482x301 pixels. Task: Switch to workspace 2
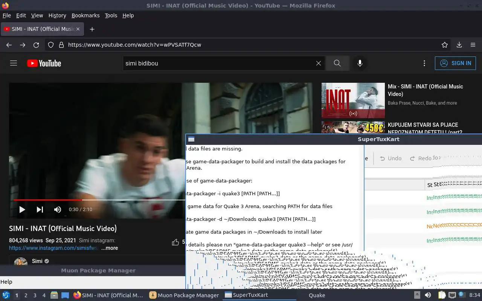click(26, 295)
